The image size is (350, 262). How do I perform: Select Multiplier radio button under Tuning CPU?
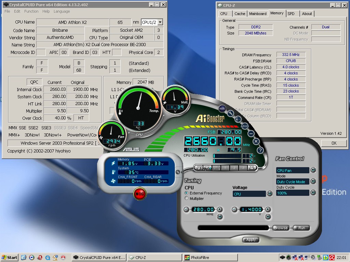click(x=186, y=198)
